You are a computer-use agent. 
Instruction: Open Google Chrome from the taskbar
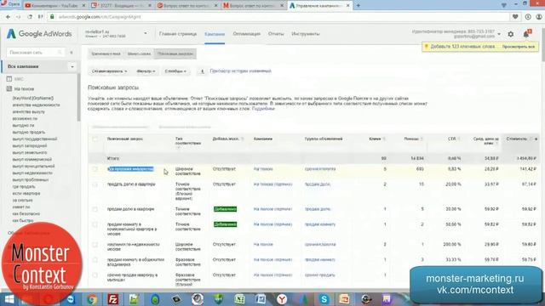point(92,299)
